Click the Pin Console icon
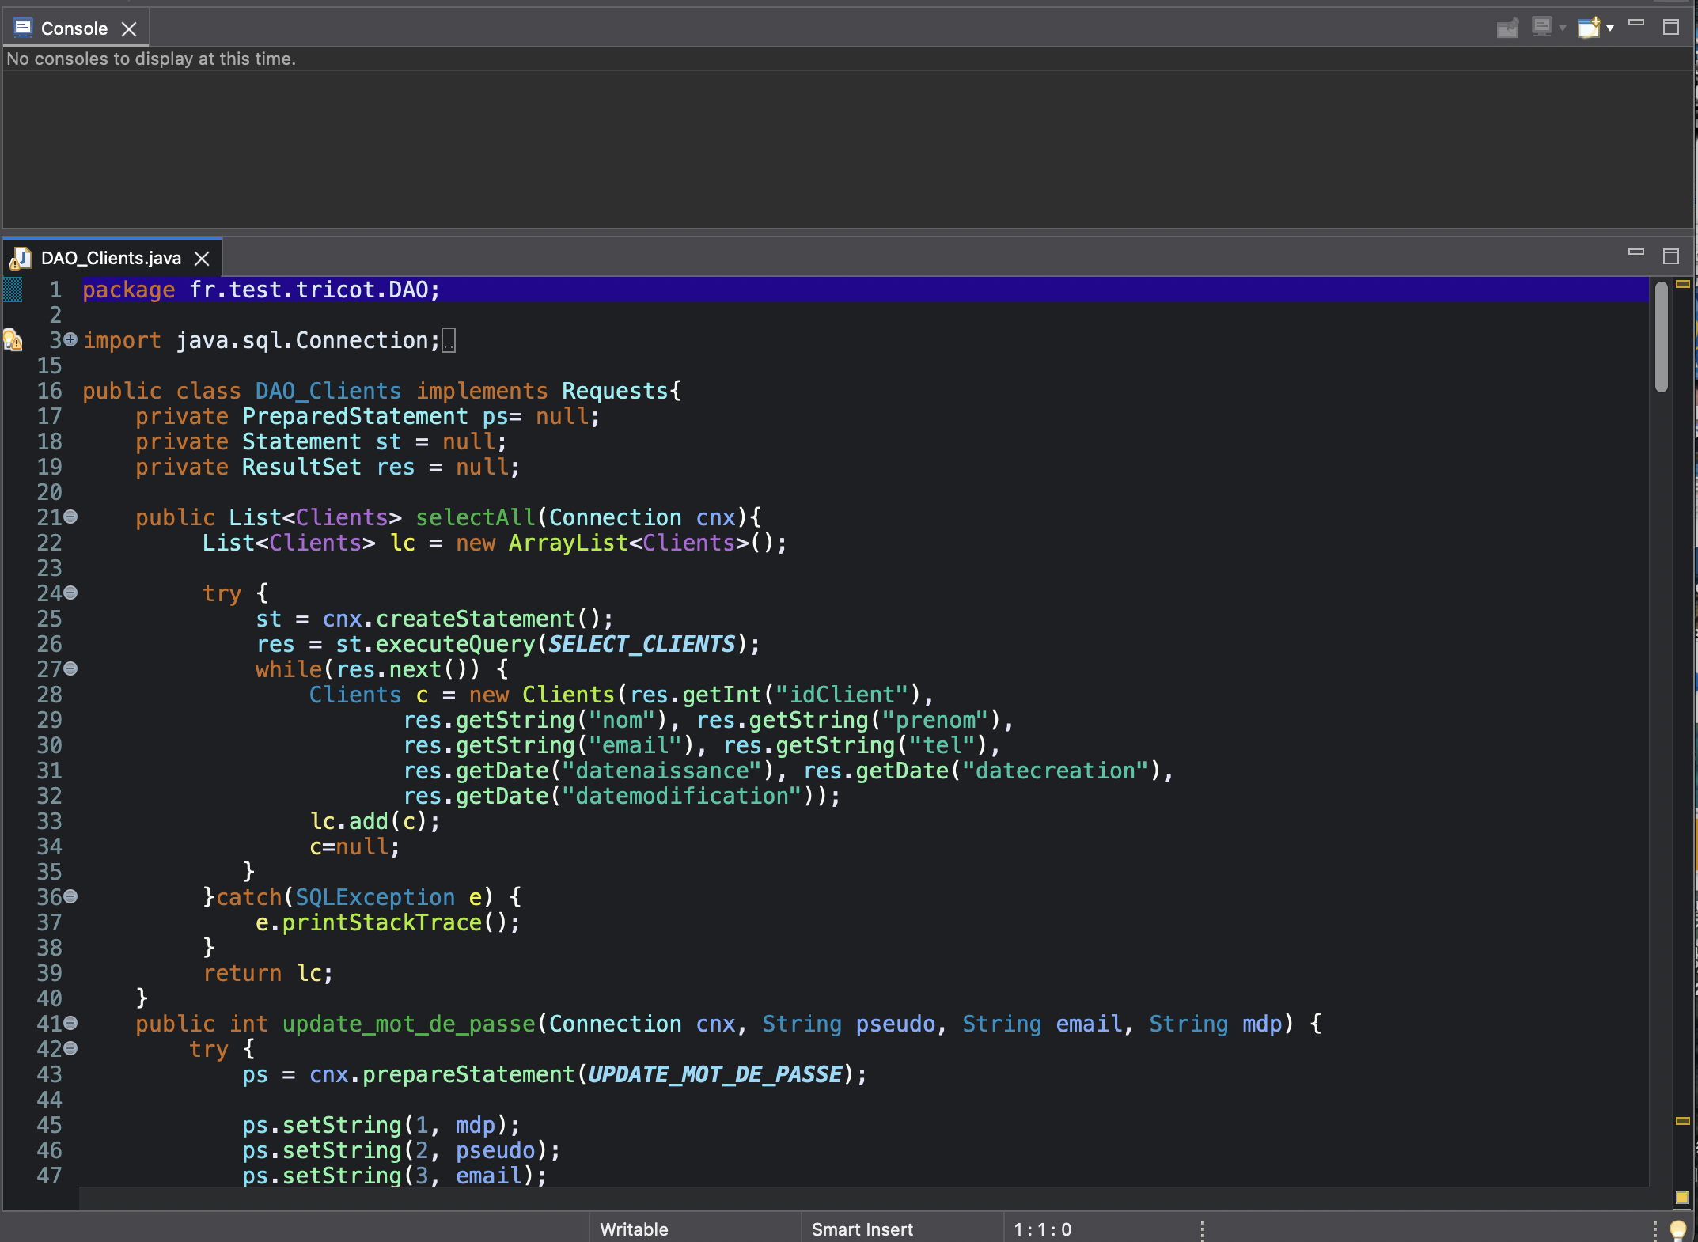 coord(1507,27)
